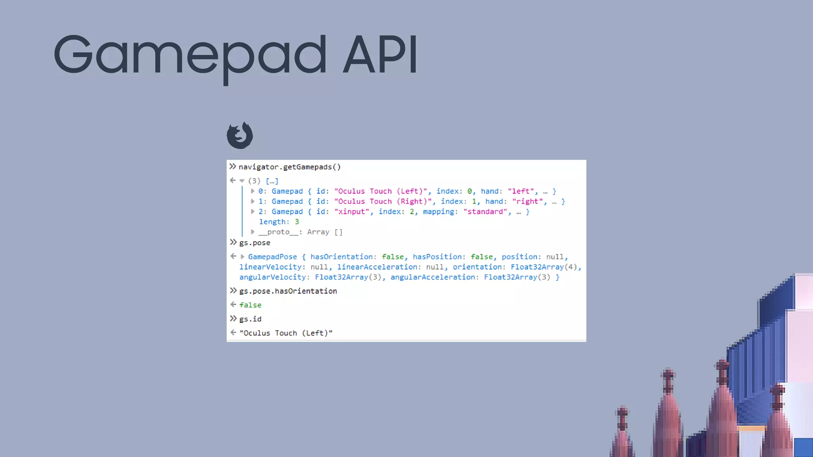This screenshot has width=813, height=457.
Task: Expand Gamepad 2 xinput entry
Action: tap(252, 211)
